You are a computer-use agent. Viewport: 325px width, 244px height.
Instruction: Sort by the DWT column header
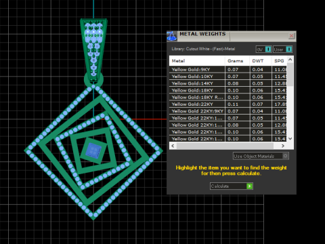(261, 61)
